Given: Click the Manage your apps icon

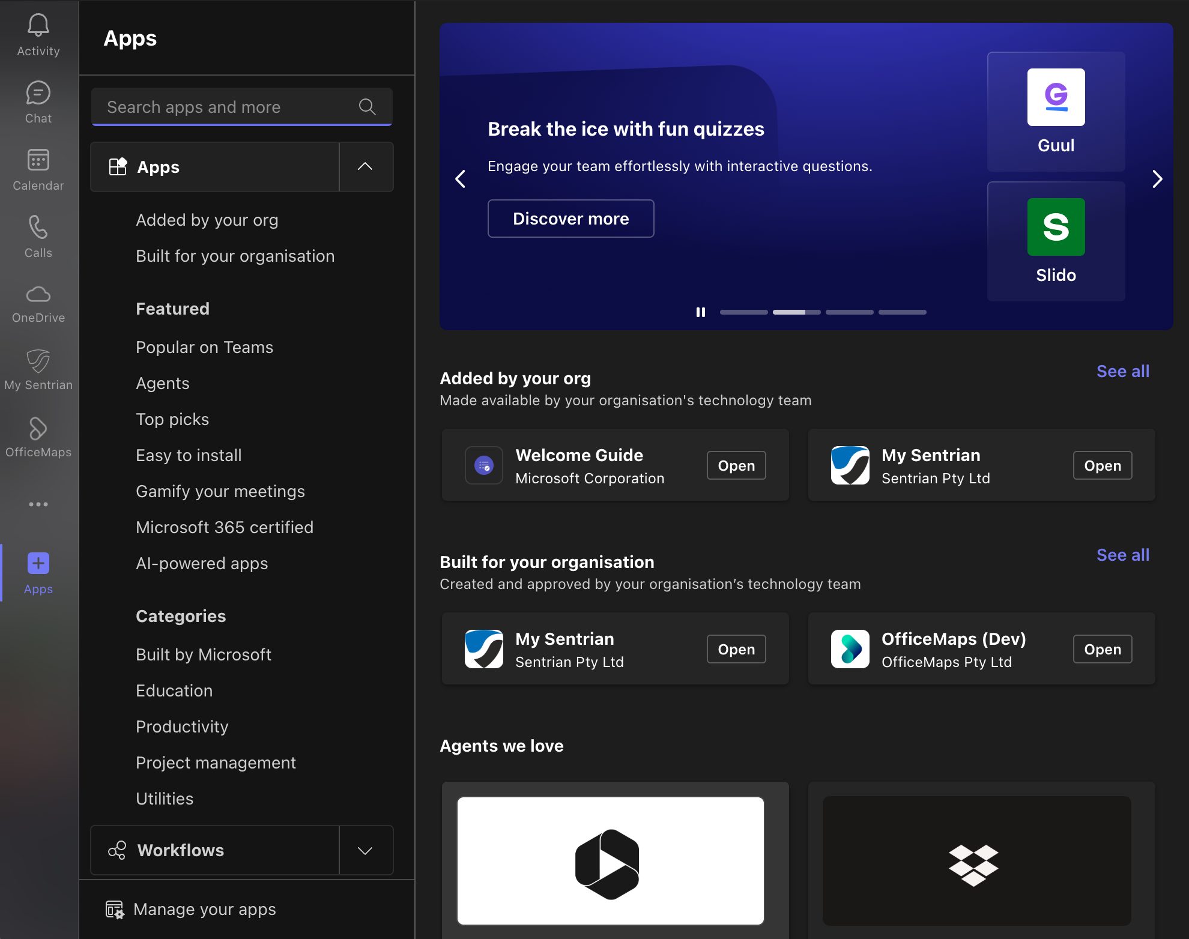Looking at the screenshot, I should click(115, 910).
